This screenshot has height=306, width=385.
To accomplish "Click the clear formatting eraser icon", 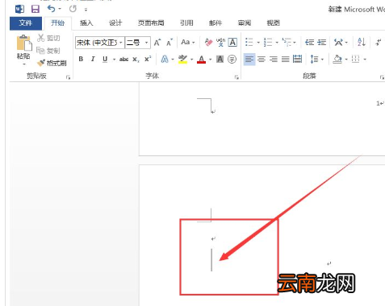I will point(208,42).
